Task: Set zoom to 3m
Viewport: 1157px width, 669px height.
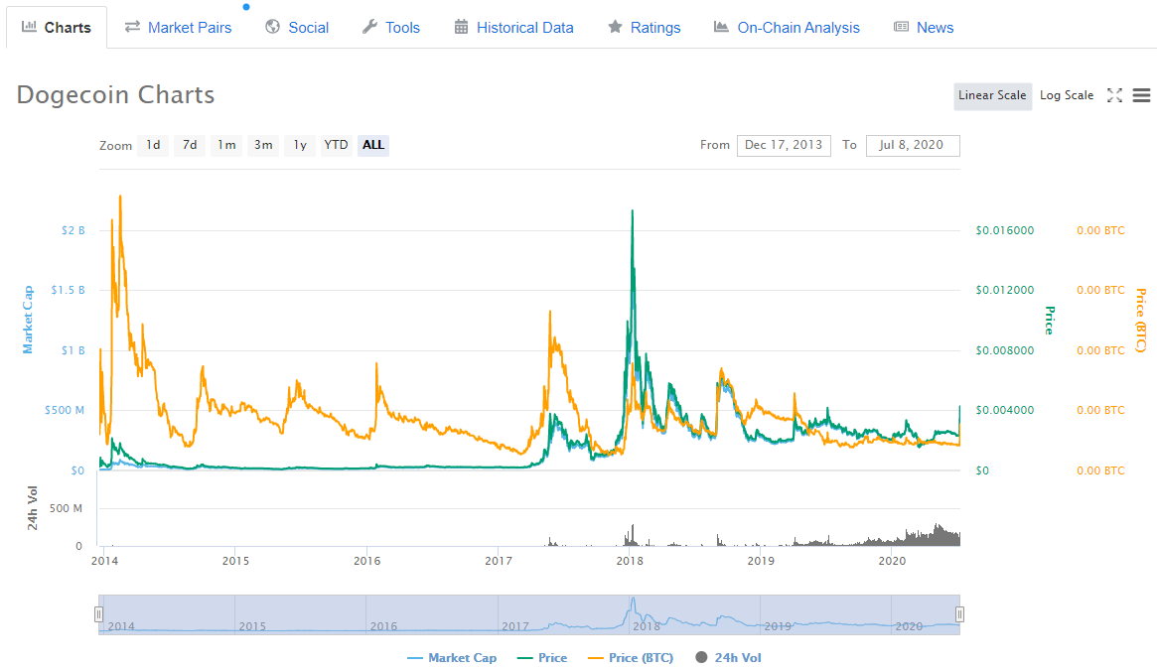Action: [x=263, y=145]
